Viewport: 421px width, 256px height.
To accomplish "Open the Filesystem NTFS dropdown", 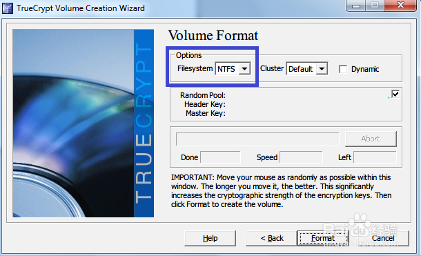I will coord(233,69).
